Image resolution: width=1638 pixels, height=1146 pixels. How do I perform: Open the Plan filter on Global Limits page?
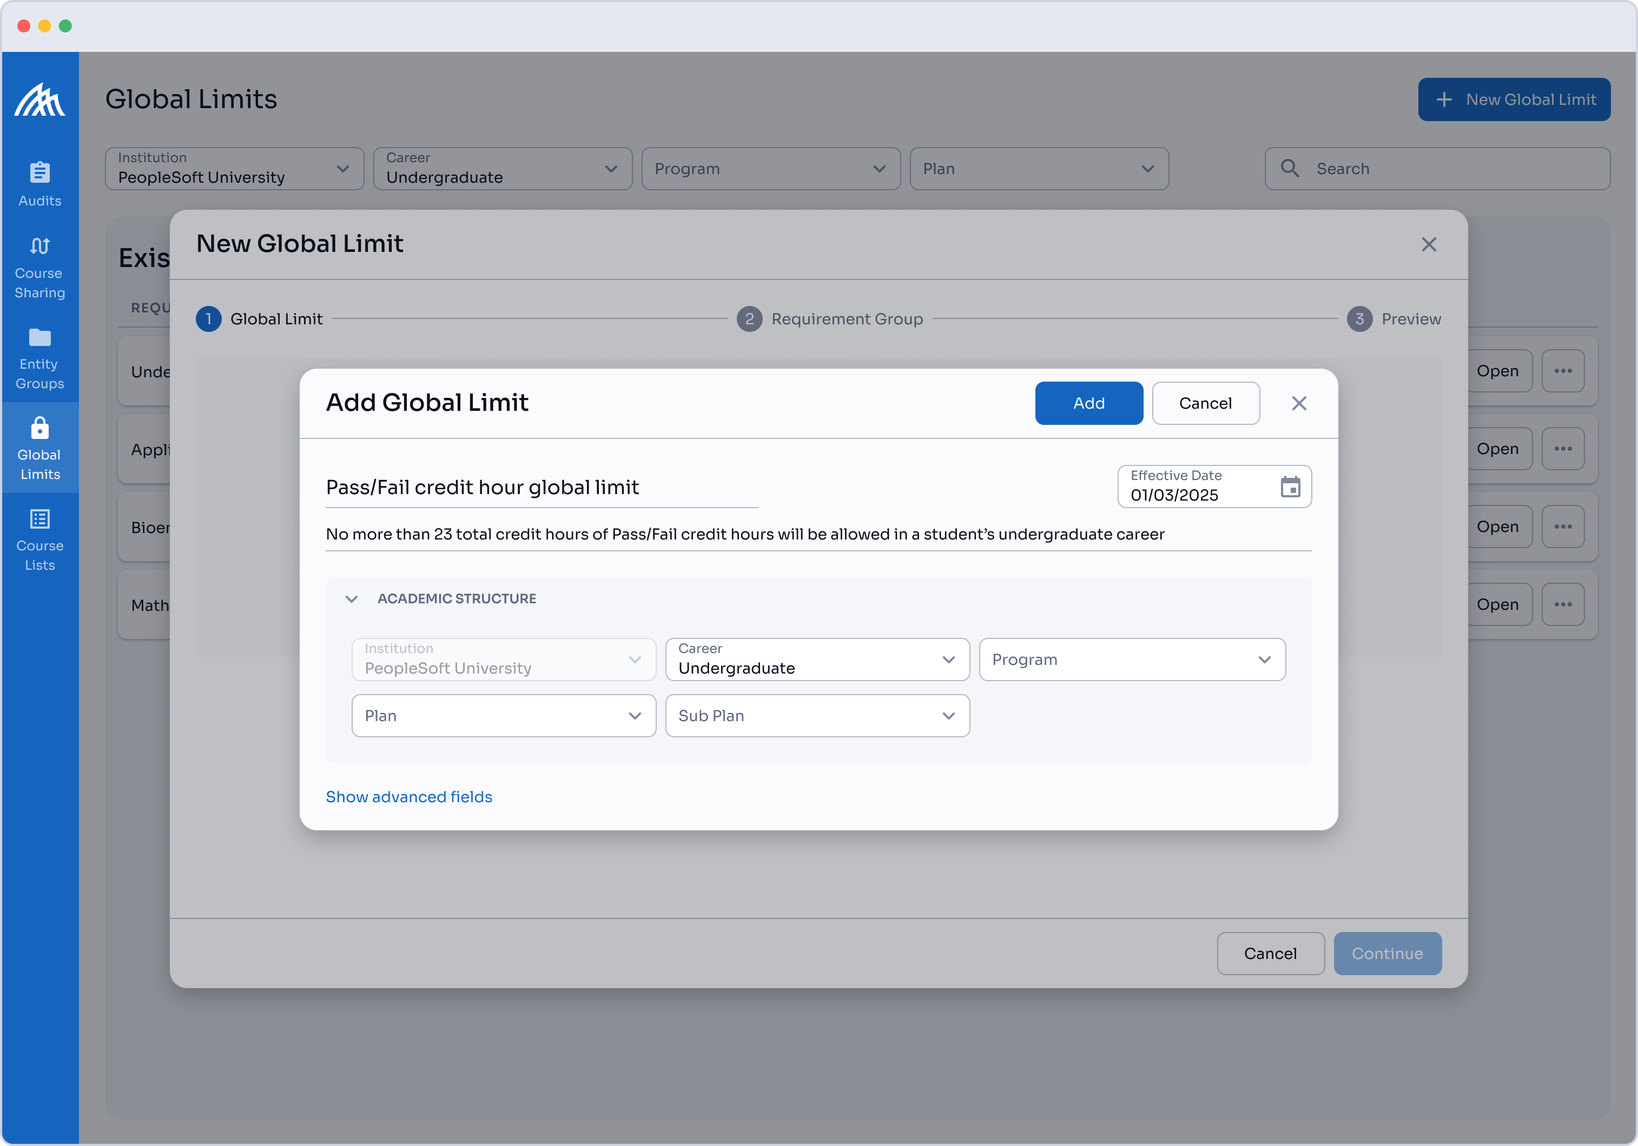coord(1040,169)
